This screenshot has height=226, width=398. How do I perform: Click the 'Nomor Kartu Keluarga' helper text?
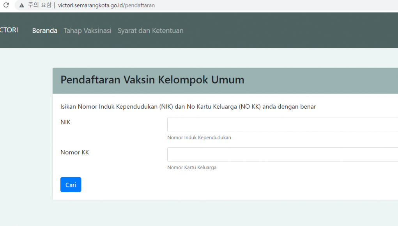click(191, 168)
